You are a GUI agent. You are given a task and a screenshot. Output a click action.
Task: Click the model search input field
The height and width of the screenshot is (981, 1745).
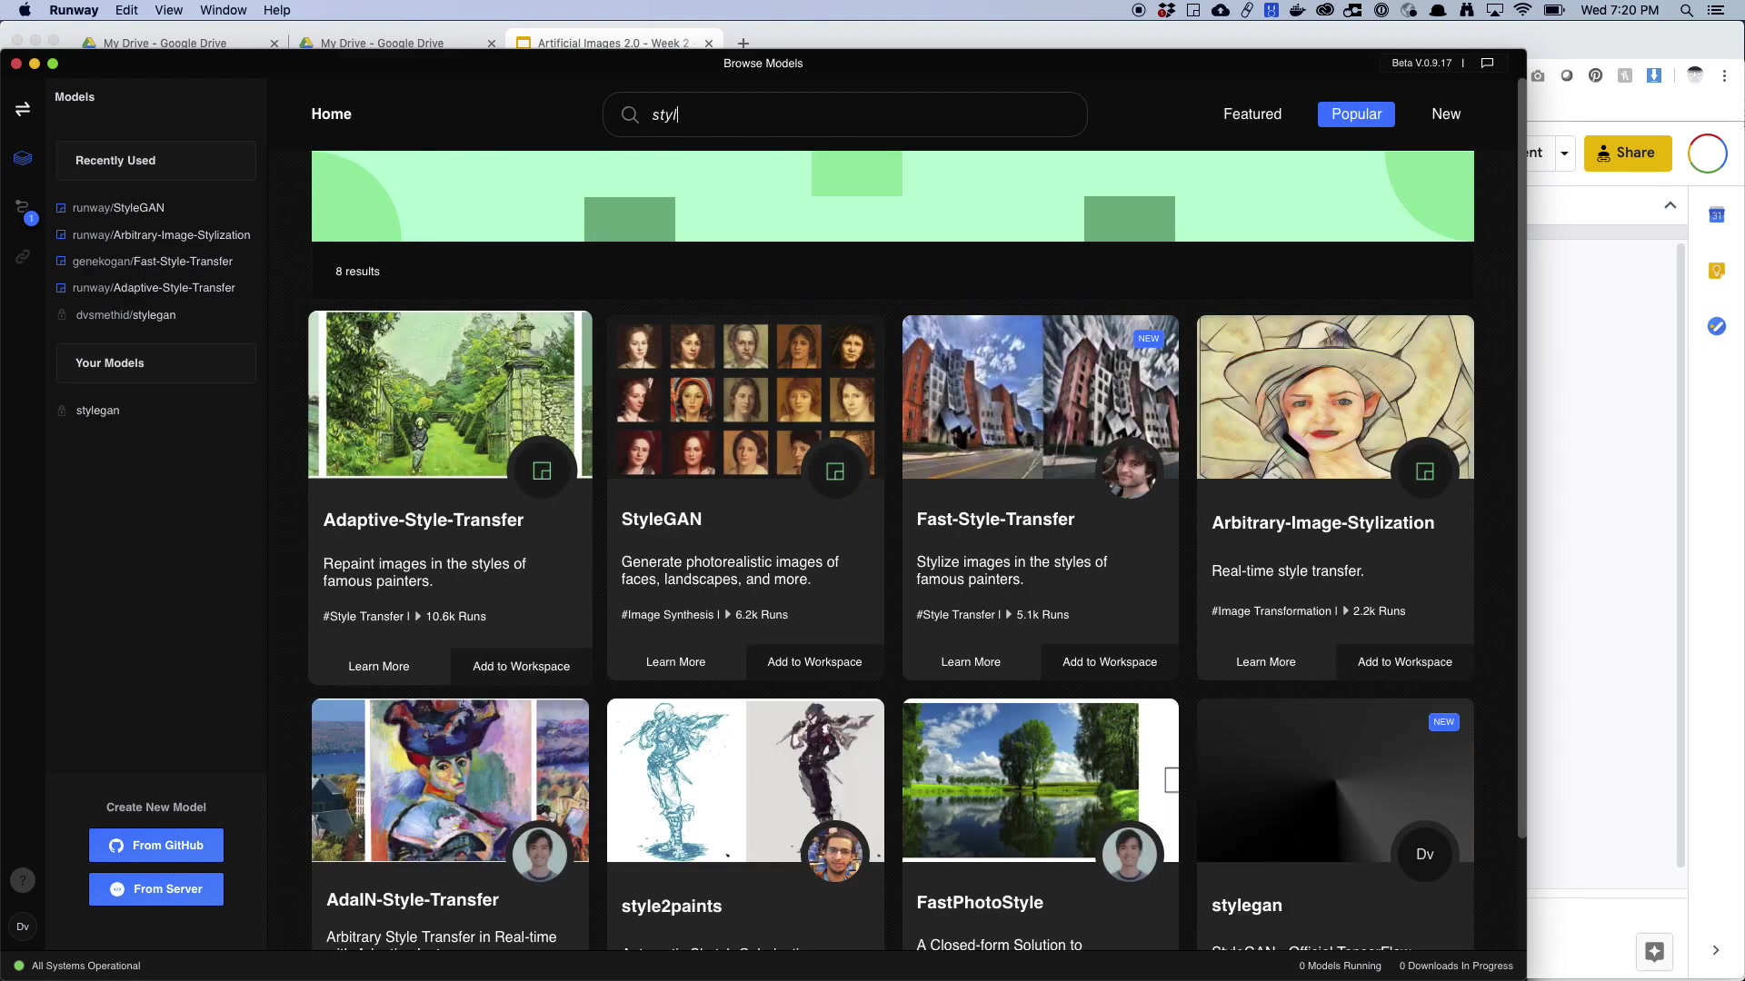pos(845,114)
